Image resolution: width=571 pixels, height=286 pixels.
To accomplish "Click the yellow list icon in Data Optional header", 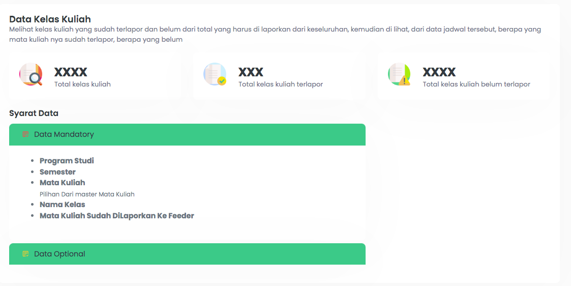I will pyautogui.click(x=25, y=254).
